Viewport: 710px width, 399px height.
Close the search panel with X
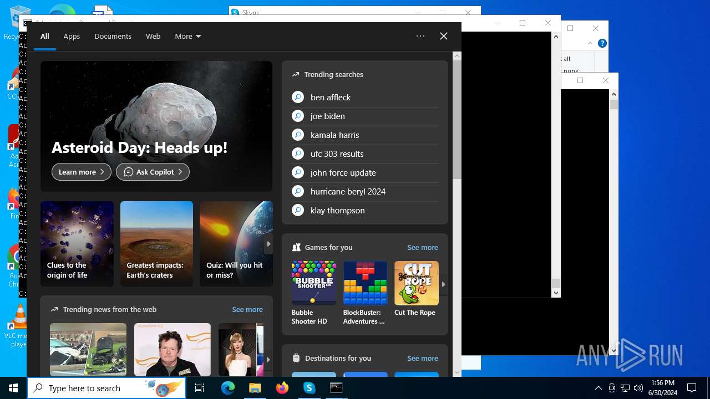pyautogui.click(x=444, y=36)
